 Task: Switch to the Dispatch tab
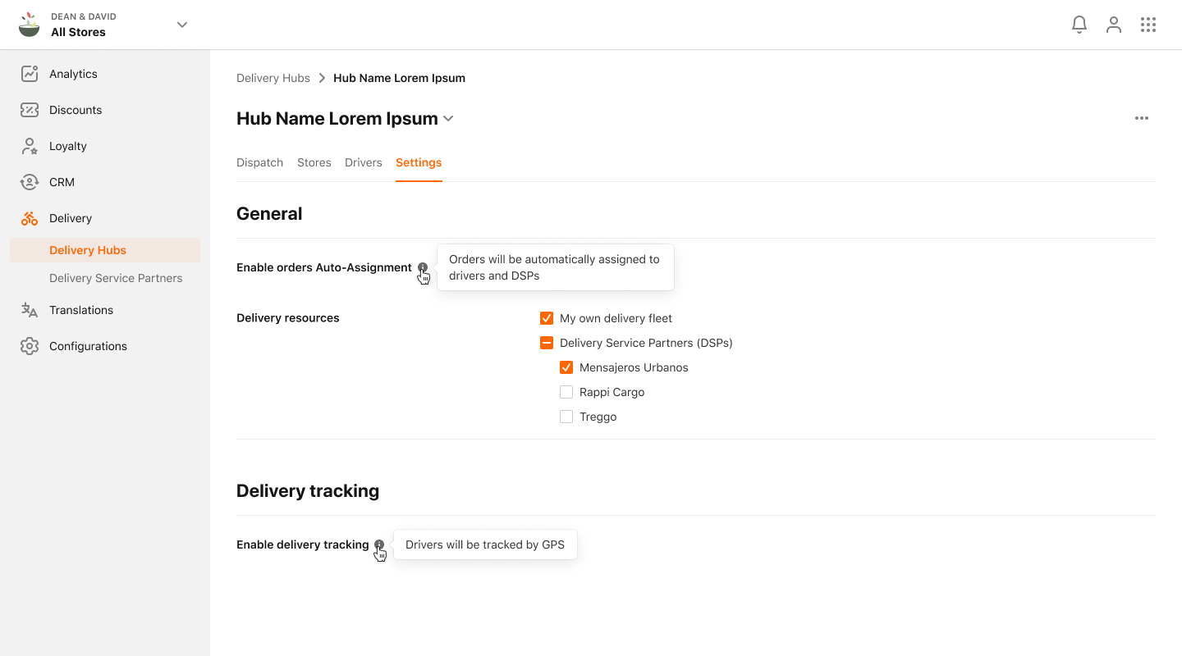point(259,162)
